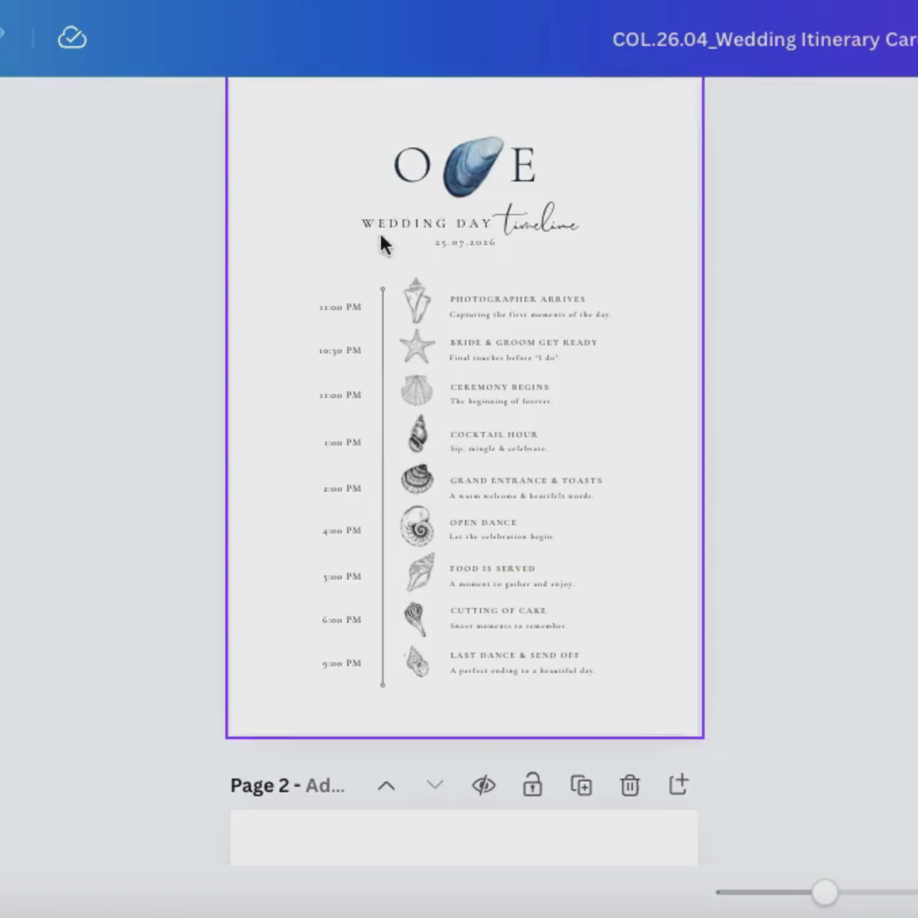Select the scallop shell beside Ceremony Begins
918x918 pixels.
(417, 390)
